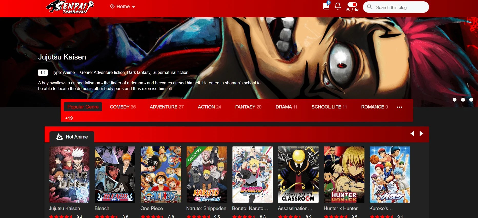Select the third slider dot
Screen dimensions: 478x218
tap(471, 100)
